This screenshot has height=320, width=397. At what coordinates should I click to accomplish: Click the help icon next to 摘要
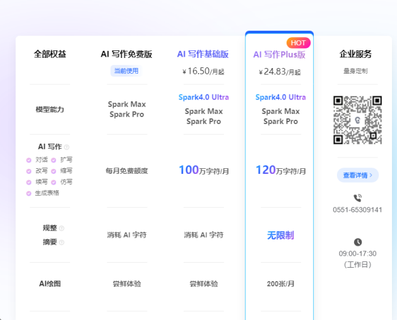[x=62, y=242]
